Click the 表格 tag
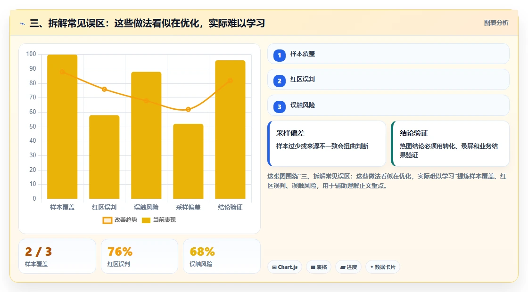The image size is (528, 292). point(319,267)
